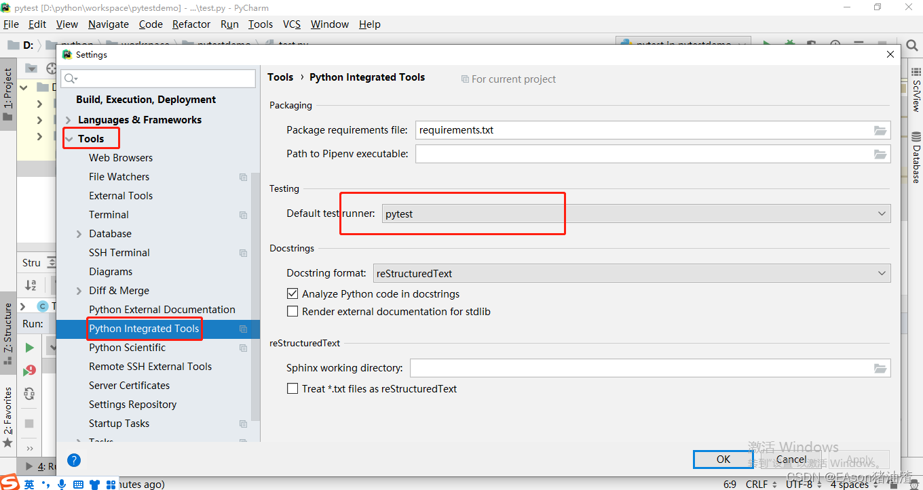Click the folder icon for Pipenv executable path
Image resolution: width=923 pixels, height=490 pixels.
pos(880,154)
